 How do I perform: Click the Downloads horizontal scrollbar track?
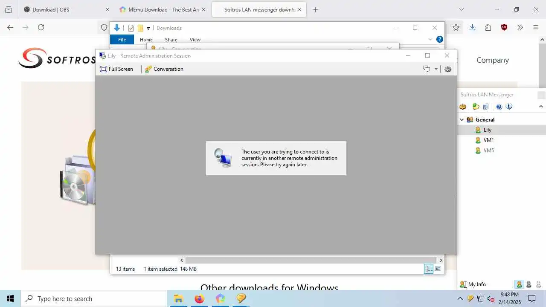(x=311, y=260)
